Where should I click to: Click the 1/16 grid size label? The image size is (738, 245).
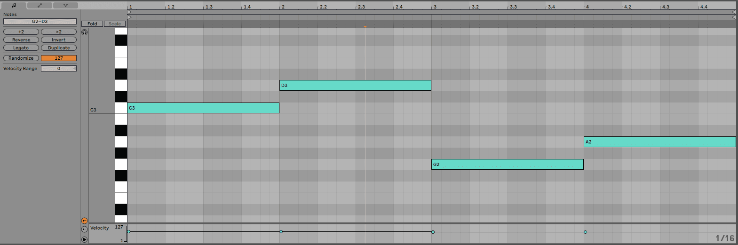click(x=725, y=238)
